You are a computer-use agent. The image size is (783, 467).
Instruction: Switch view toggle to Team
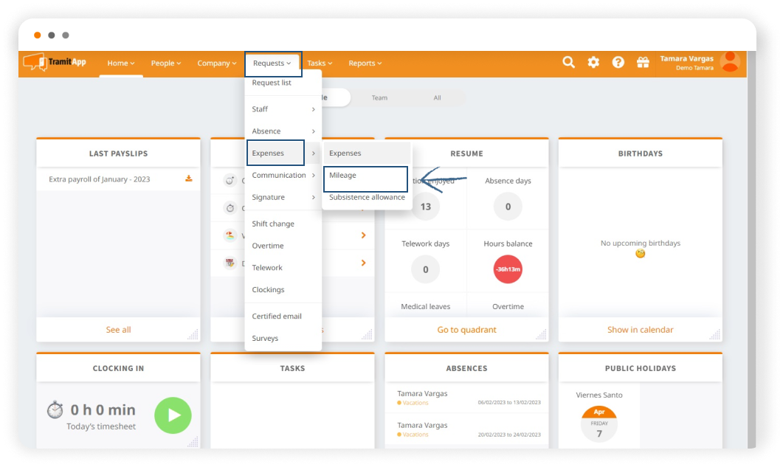click(379, 97)
